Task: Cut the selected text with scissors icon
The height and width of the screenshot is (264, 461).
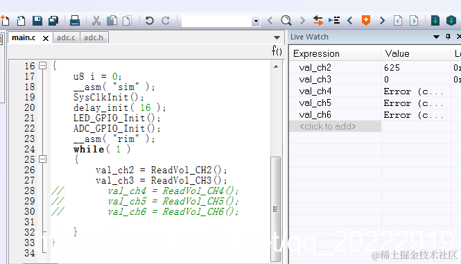Action: (x=96, y=21)
